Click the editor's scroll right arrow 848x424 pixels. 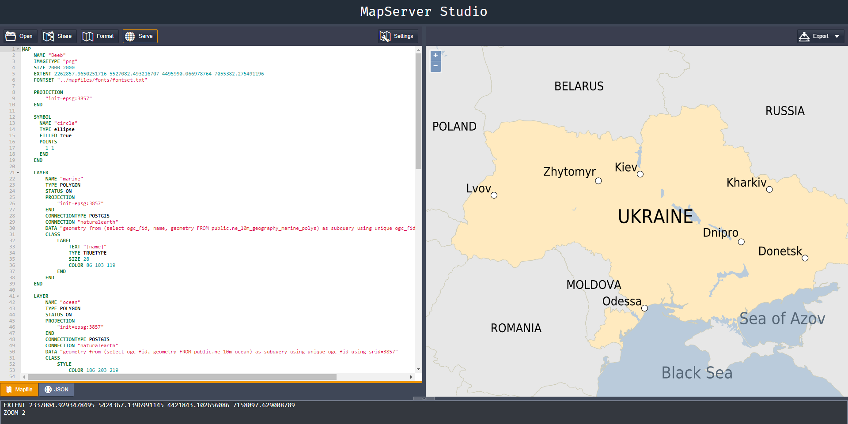(x=411, y=377)
